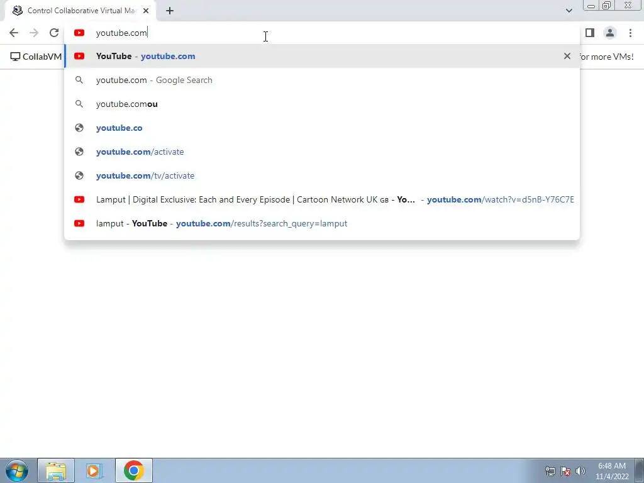Open the clock showing 6:48 AM
The width and height of the screenshot is (644, 483).
coord(612,471)
